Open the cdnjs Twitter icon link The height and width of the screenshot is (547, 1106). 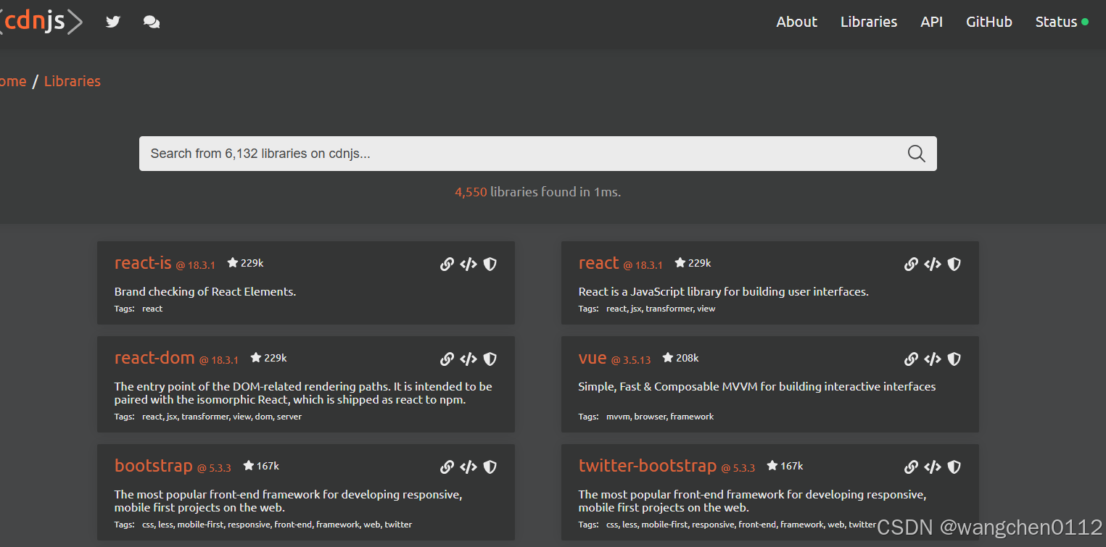click(x=112, y=22)
